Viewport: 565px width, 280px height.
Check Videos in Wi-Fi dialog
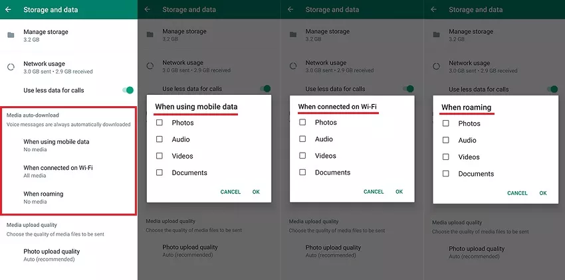[x=302, y=155]
